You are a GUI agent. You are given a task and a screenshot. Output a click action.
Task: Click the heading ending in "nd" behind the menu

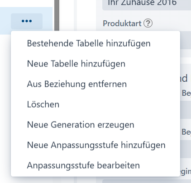(x=184, y=78)
